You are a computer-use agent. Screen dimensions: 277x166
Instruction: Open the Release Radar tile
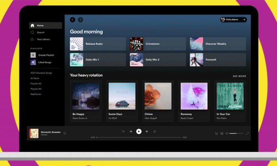coord(98,44)
